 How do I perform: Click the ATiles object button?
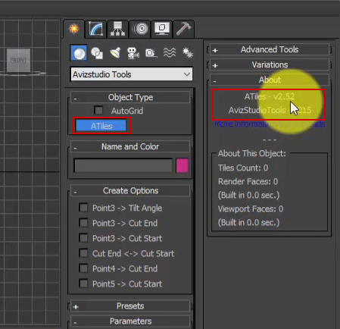(x=101, y=126)
